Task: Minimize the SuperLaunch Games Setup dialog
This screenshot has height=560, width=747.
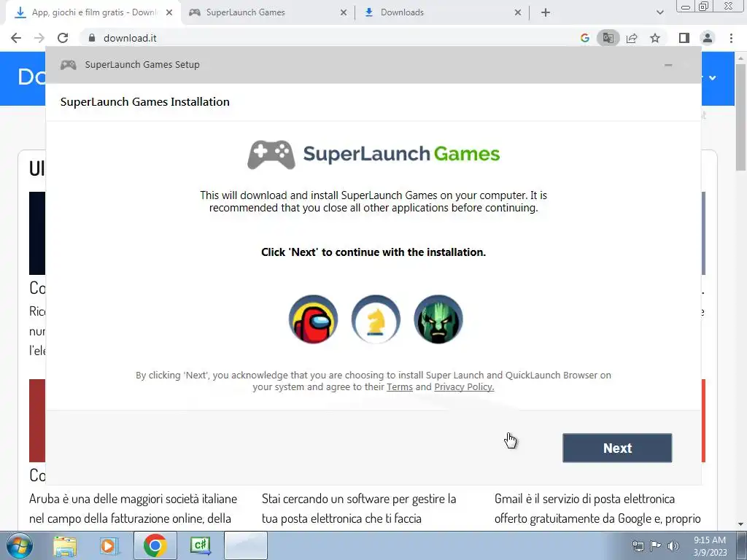Action: pyautogui.click(x=668, y=65)
